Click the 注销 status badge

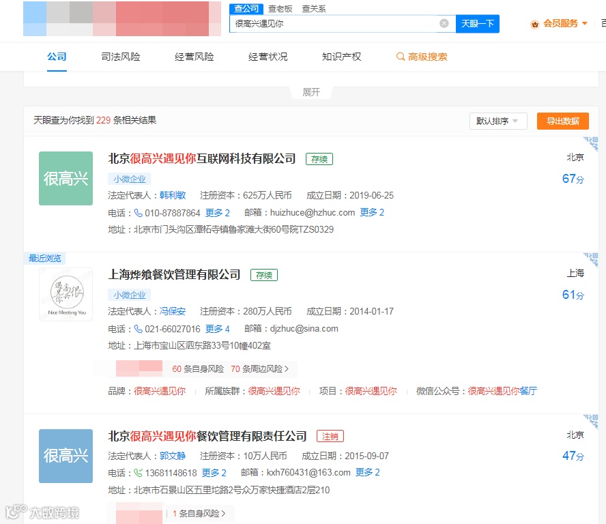click(330, 436)
